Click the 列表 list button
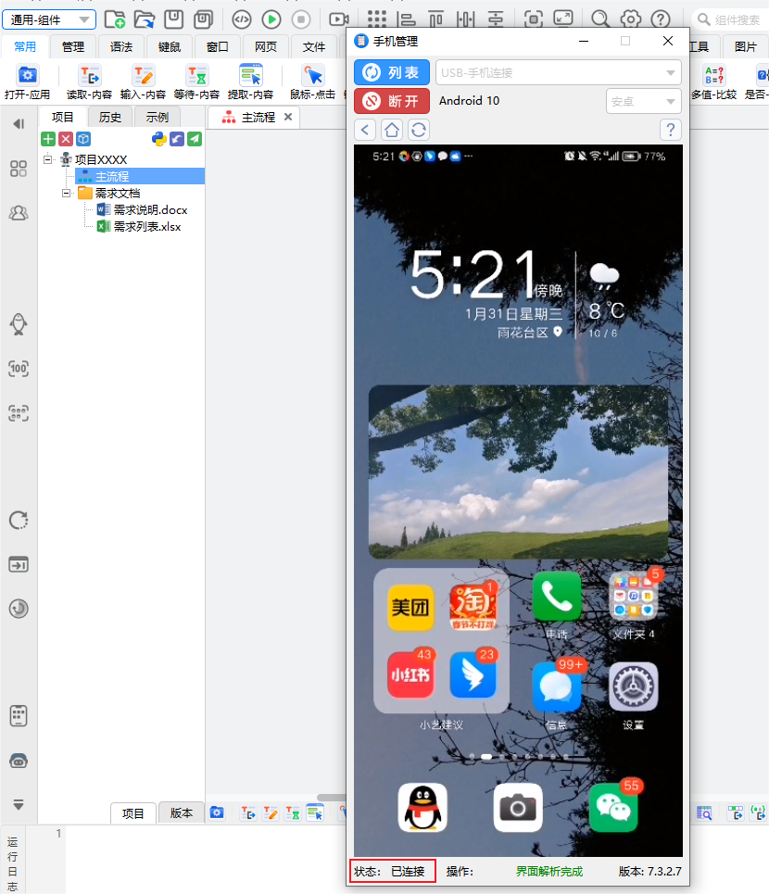Viewport: 769px width, 894px height. pyautogui.click(x=391, y=72)
